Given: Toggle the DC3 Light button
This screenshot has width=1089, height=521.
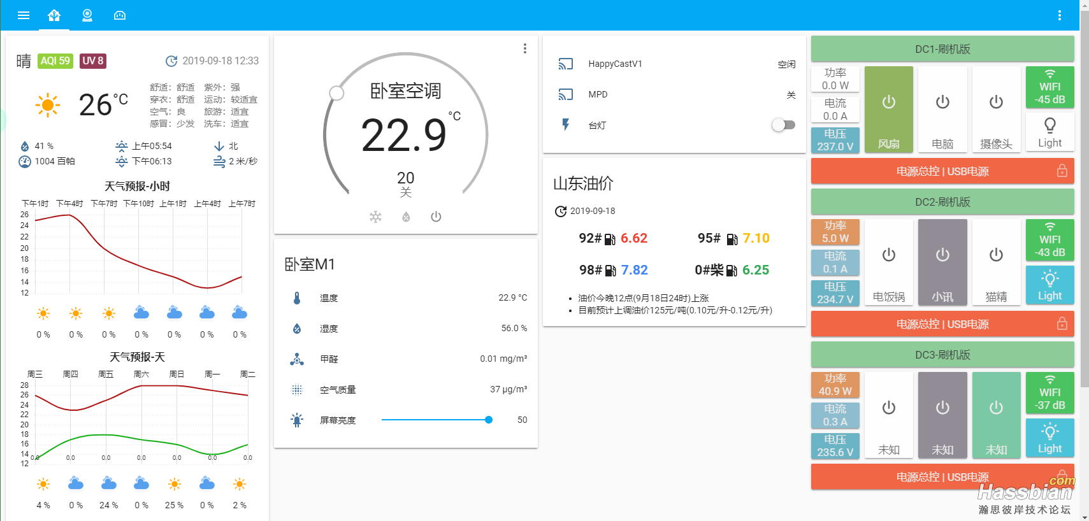Looking at the screenshot, I should click(x=1049, y=438).
